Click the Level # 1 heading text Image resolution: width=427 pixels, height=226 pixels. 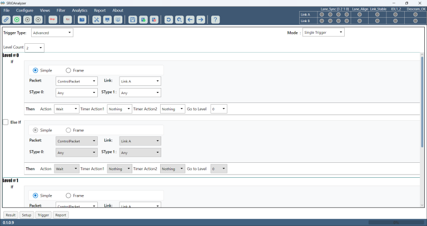(x=11, y=181)
